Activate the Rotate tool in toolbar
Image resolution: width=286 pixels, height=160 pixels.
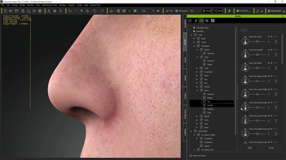click(x=95, y=11)
